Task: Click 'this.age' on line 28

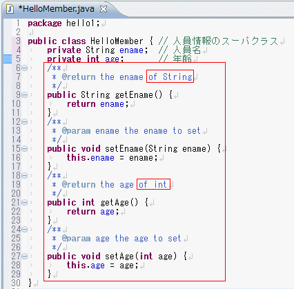Action: point(86,266)
